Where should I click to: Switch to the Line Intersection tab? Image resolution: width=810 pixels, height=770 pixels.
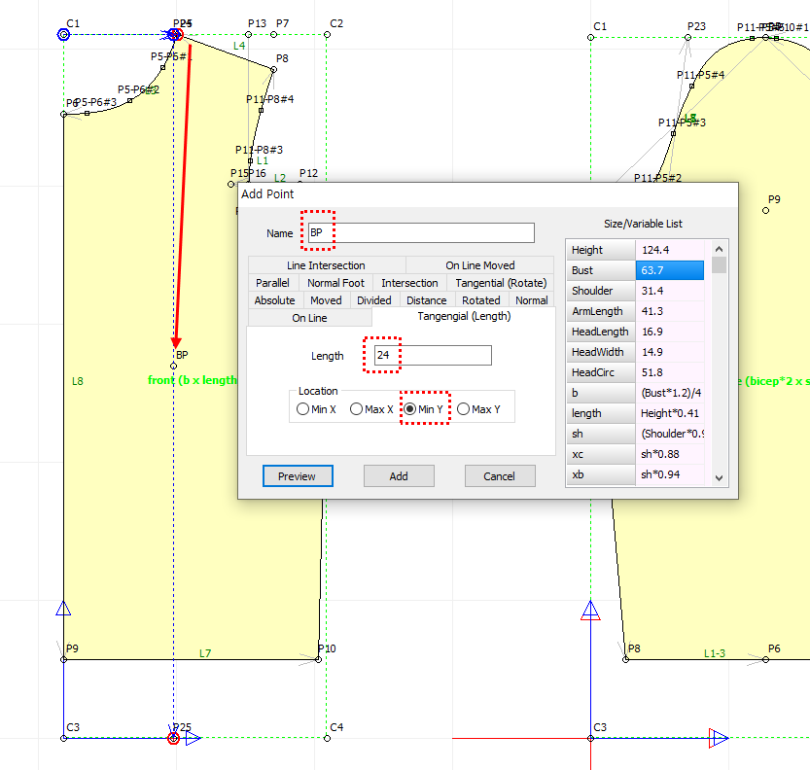click(326, 265)
